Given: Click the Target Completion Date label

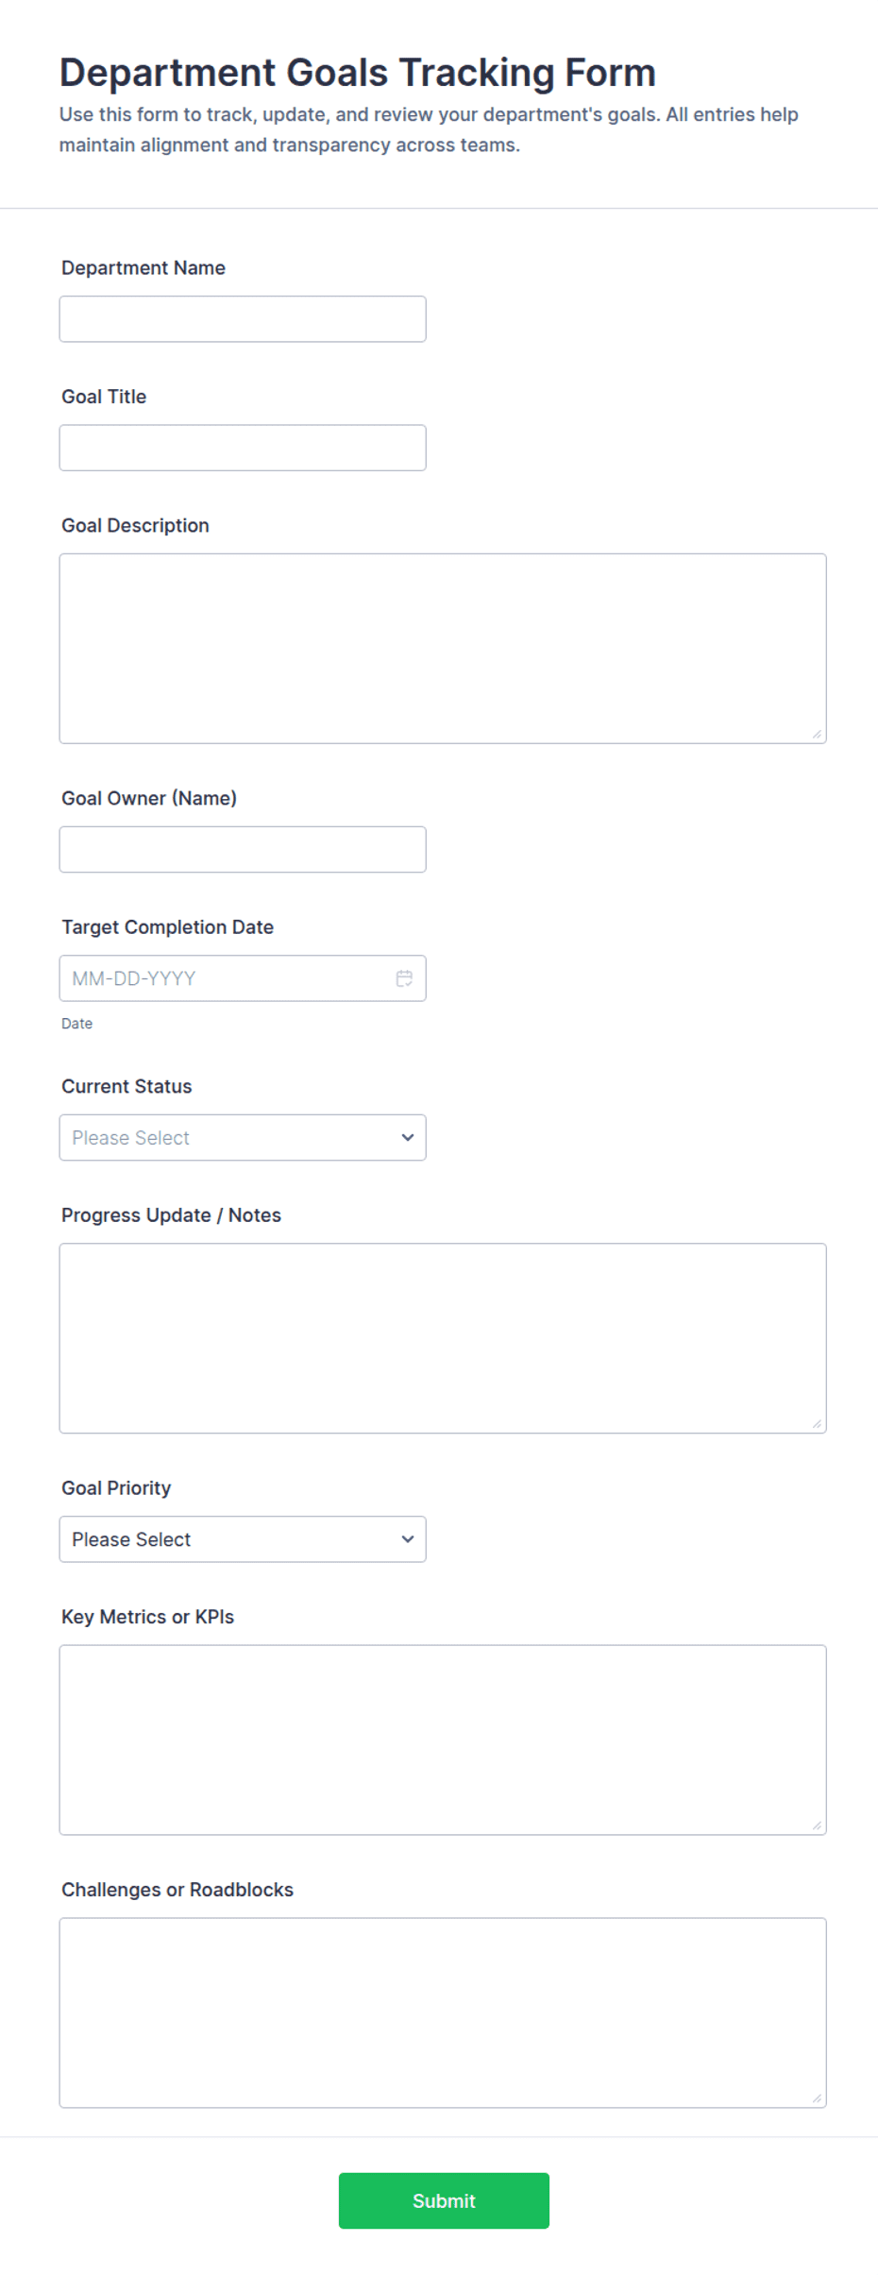Looking at the screenshot, I should click(x=167, y=927).
